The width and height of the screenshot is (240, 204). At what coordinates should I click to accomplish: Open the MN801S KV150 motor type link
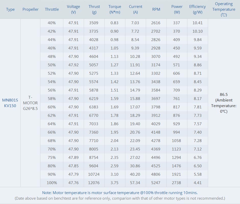tap(10, 103)
